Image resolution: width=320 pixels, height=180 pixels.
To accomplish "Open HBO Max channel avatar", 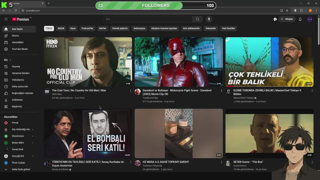I will pyautogui.click(x=47, y=92).
